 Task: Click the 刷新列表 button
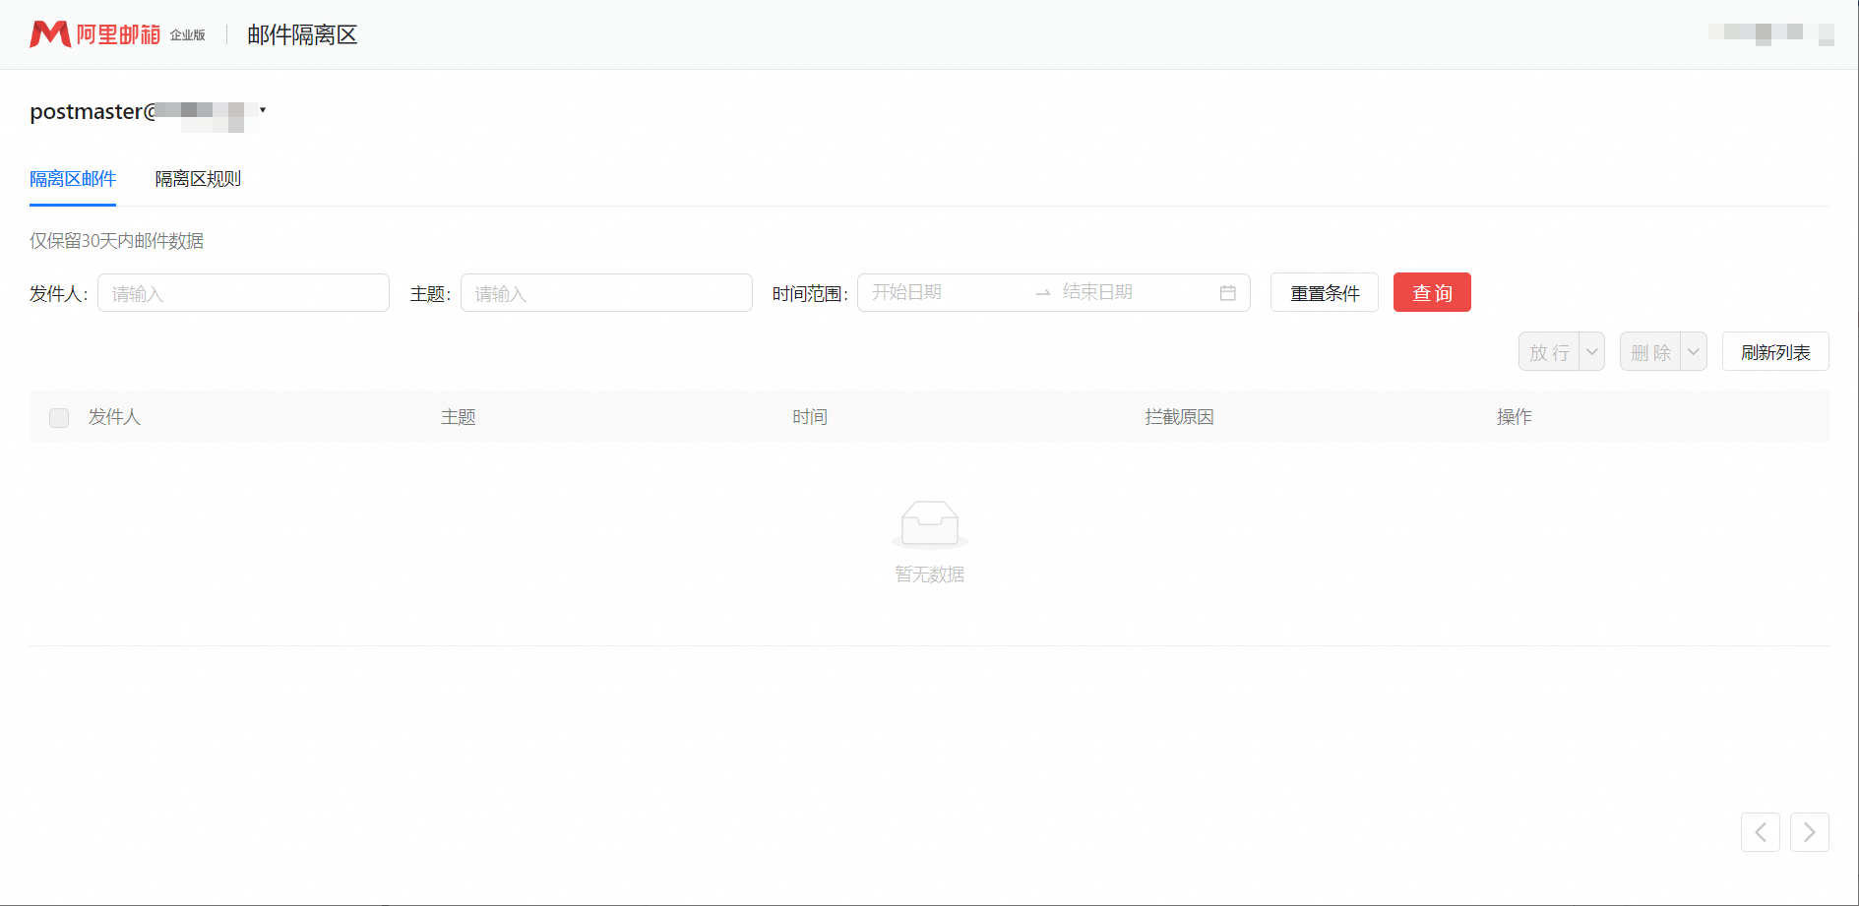coord(1774,352)
